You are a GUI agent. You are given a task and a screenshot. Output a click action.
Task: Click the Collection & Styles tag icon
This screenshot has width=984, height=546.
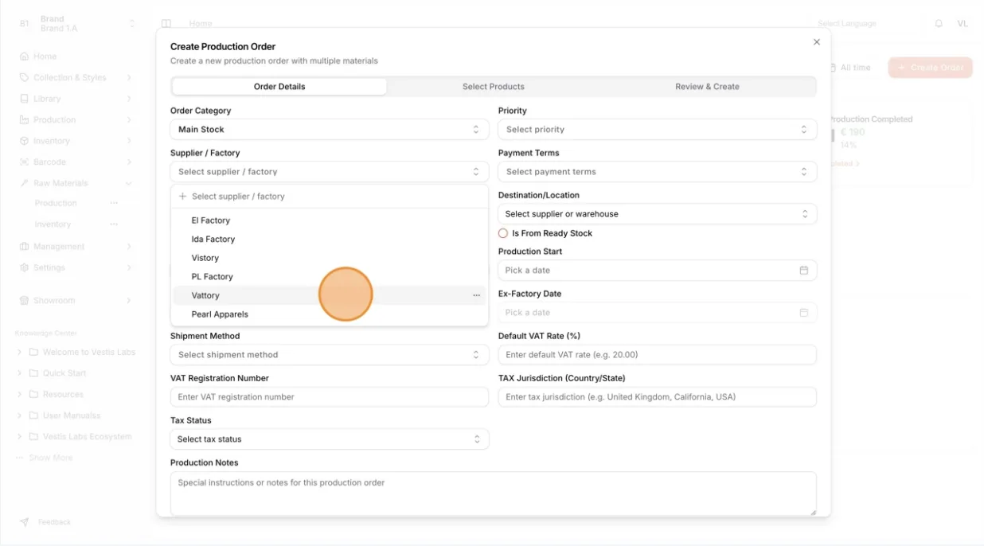click(x=24, y=78)
